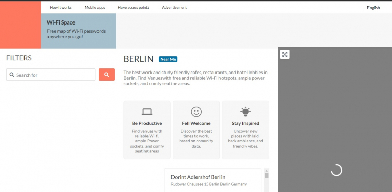
Task: Click the 'Find venues with reliable Wi-fi' text
Action: click(147, 141)
